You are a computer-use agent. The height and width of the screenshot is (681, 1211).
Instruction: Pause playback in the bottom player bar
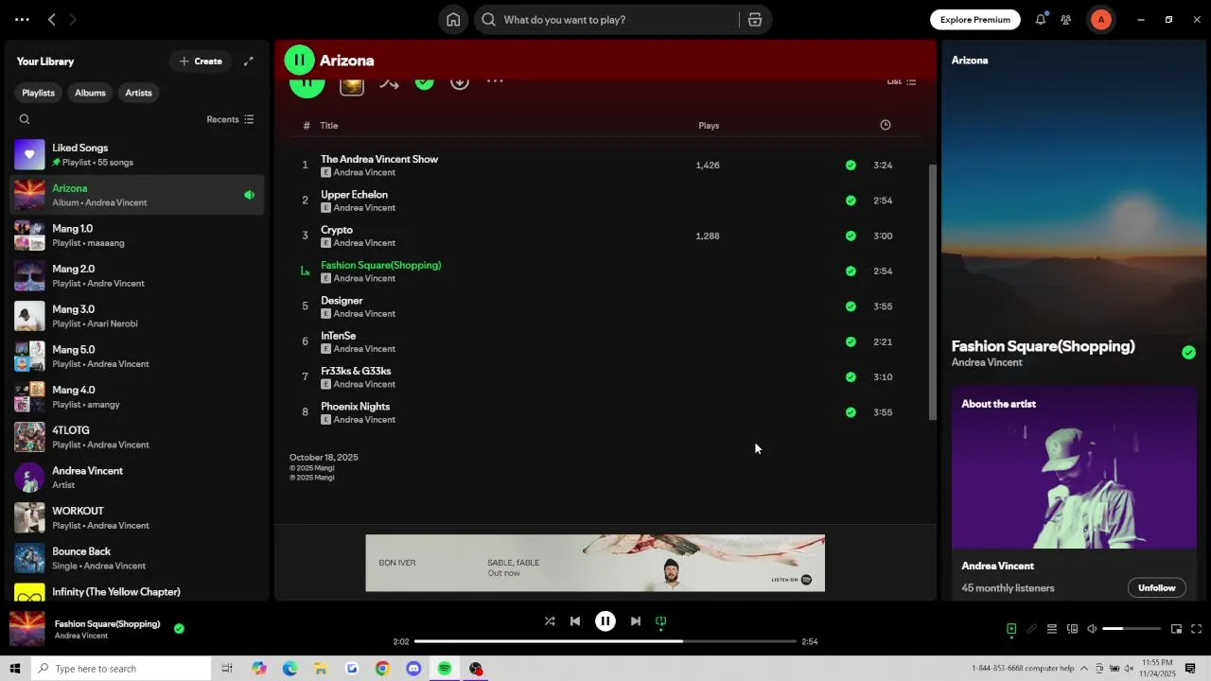click(x=605, y=621)
